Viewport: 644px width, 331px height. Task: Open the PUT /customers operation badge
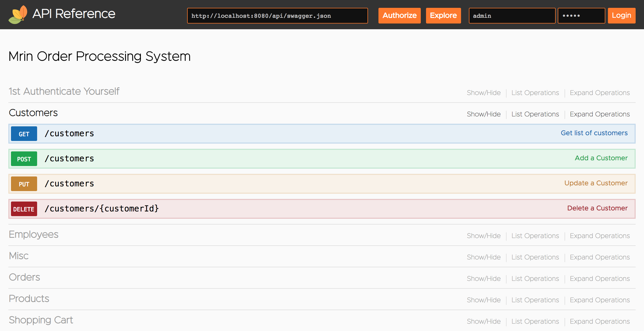24,184
